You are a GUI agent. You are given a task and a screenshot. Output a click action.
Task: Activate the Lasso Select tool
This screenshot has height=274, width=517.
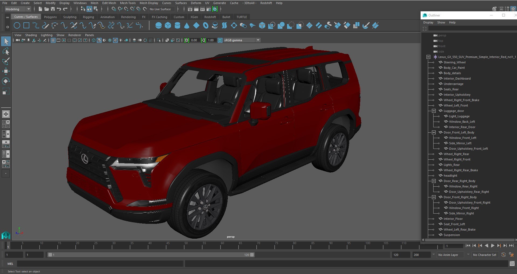tap(6, 51)
